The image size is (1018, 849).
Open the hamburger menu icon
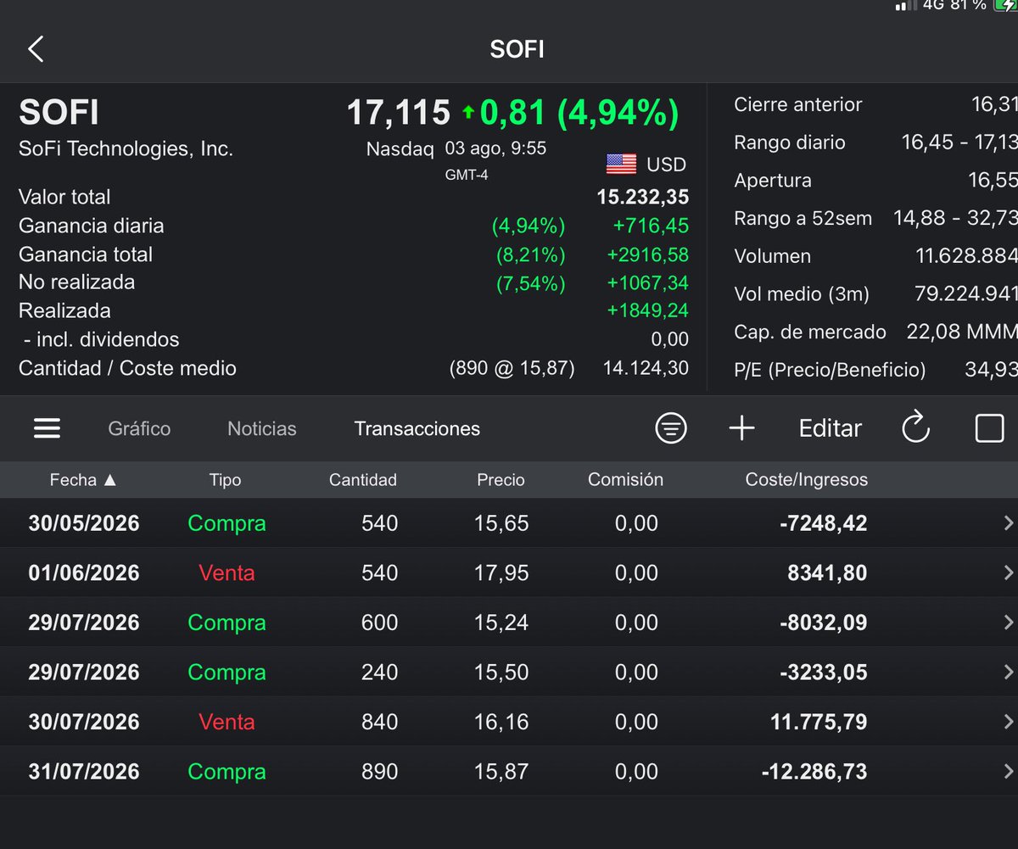pyautogui.click(x=47, y=428)
